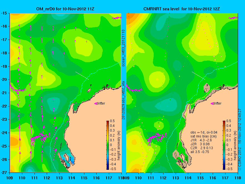Click the right panel title CMRNRT sea level
This screenshot has width=245, height=184.
(x=161, y=9)
